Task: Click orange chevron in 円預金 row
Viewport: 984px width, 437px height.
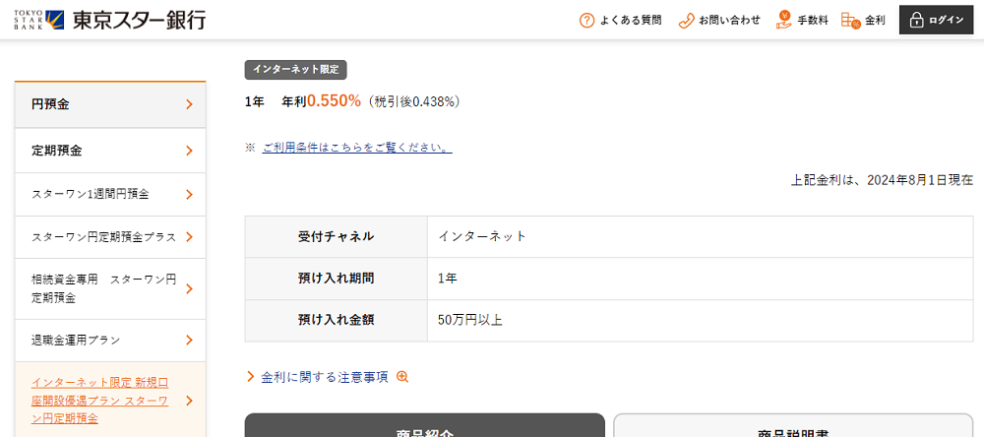Action: point(190,105)
